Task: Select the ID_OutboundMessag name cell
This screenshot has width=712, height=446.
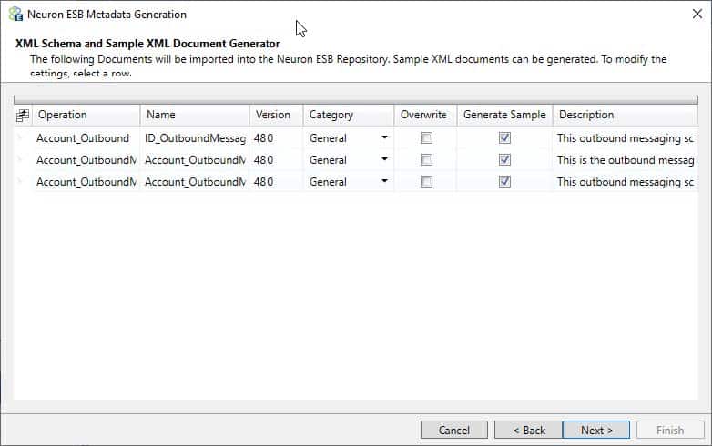Action: (x=195, y=138)
